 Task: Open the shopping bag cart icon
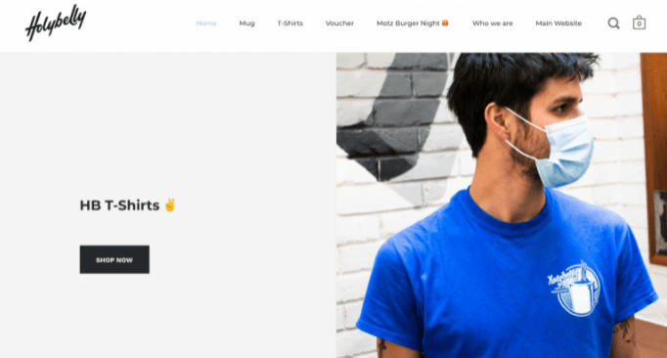point(639,22)
